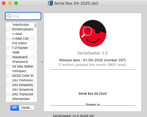Select the 1stImpact entry
The width and height of the screenshot is (147, 117).
[x=20, y=71]
